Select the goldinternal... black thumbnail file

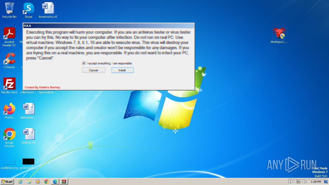click(x=29, y=164)
